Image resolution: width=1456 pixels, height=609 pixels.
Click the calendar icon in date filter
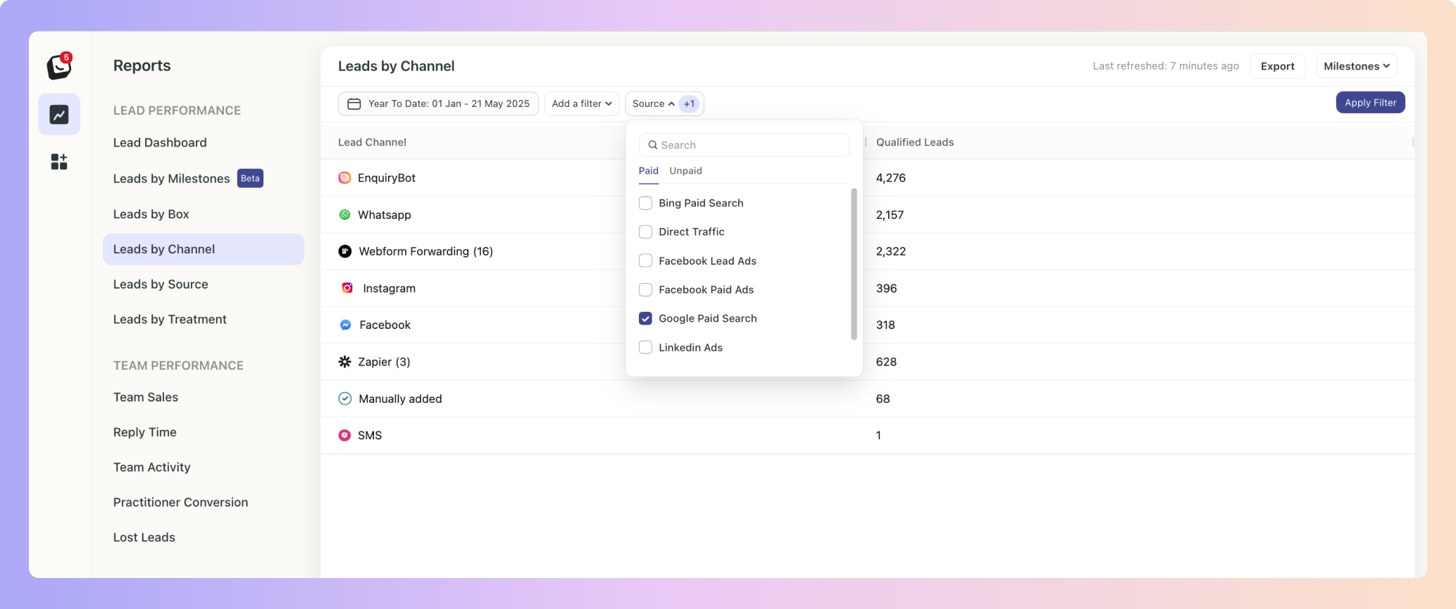click(354, 103)
